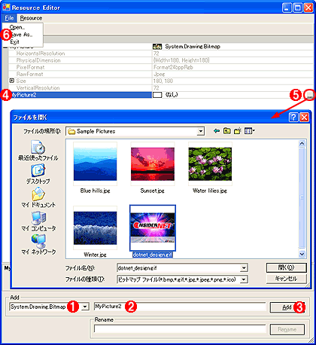The width and height of the screenshot is (316, 345).
Task: Open the Resource menu
Action: 31,18
